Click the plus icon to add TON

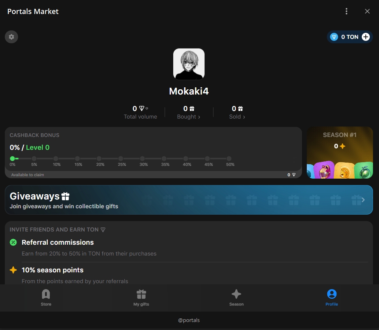pos(366,37)
